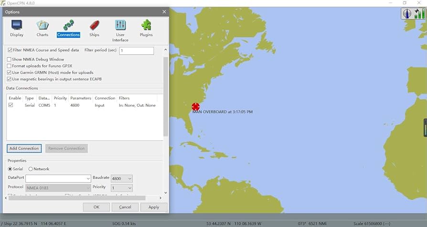Screen dimensions: 427x227
Task: Close the Options dialog
Action: click(x=164, y=12)
